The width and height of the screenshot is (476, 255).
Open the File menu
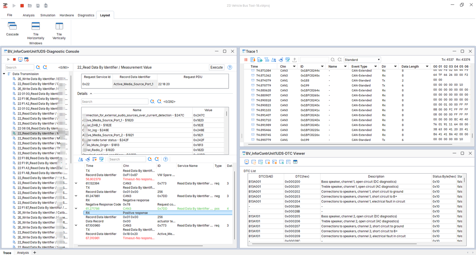click(x=10, y=15)
